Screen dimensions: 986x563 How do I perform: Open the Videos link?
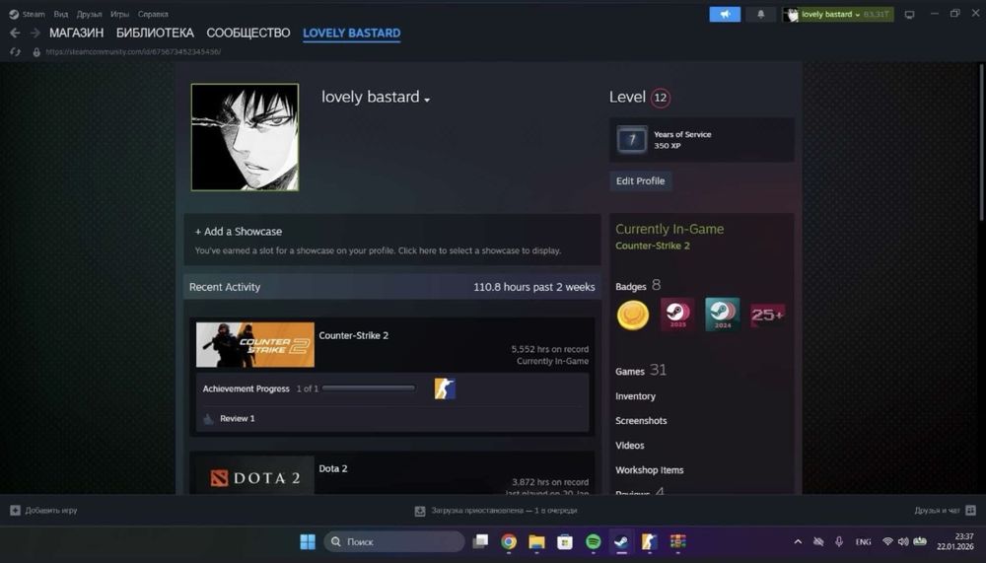coord(629,446)
